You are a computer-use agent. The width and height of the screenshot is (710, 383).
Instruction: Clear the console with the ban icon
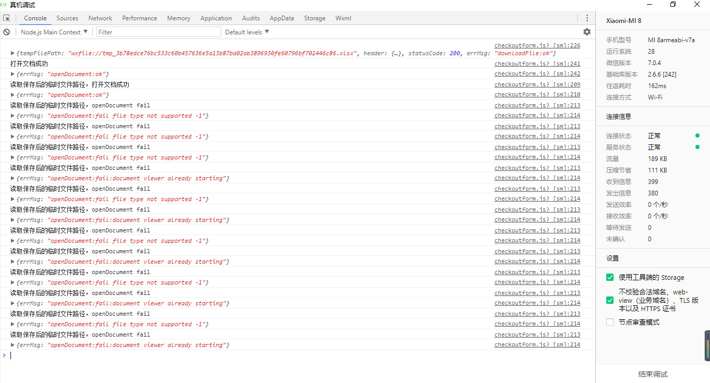click(x=7, y=32)
